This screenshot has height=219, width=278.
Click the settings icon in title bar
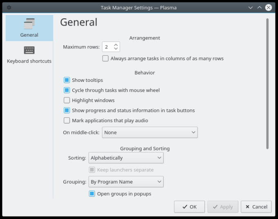pos(9,7)
